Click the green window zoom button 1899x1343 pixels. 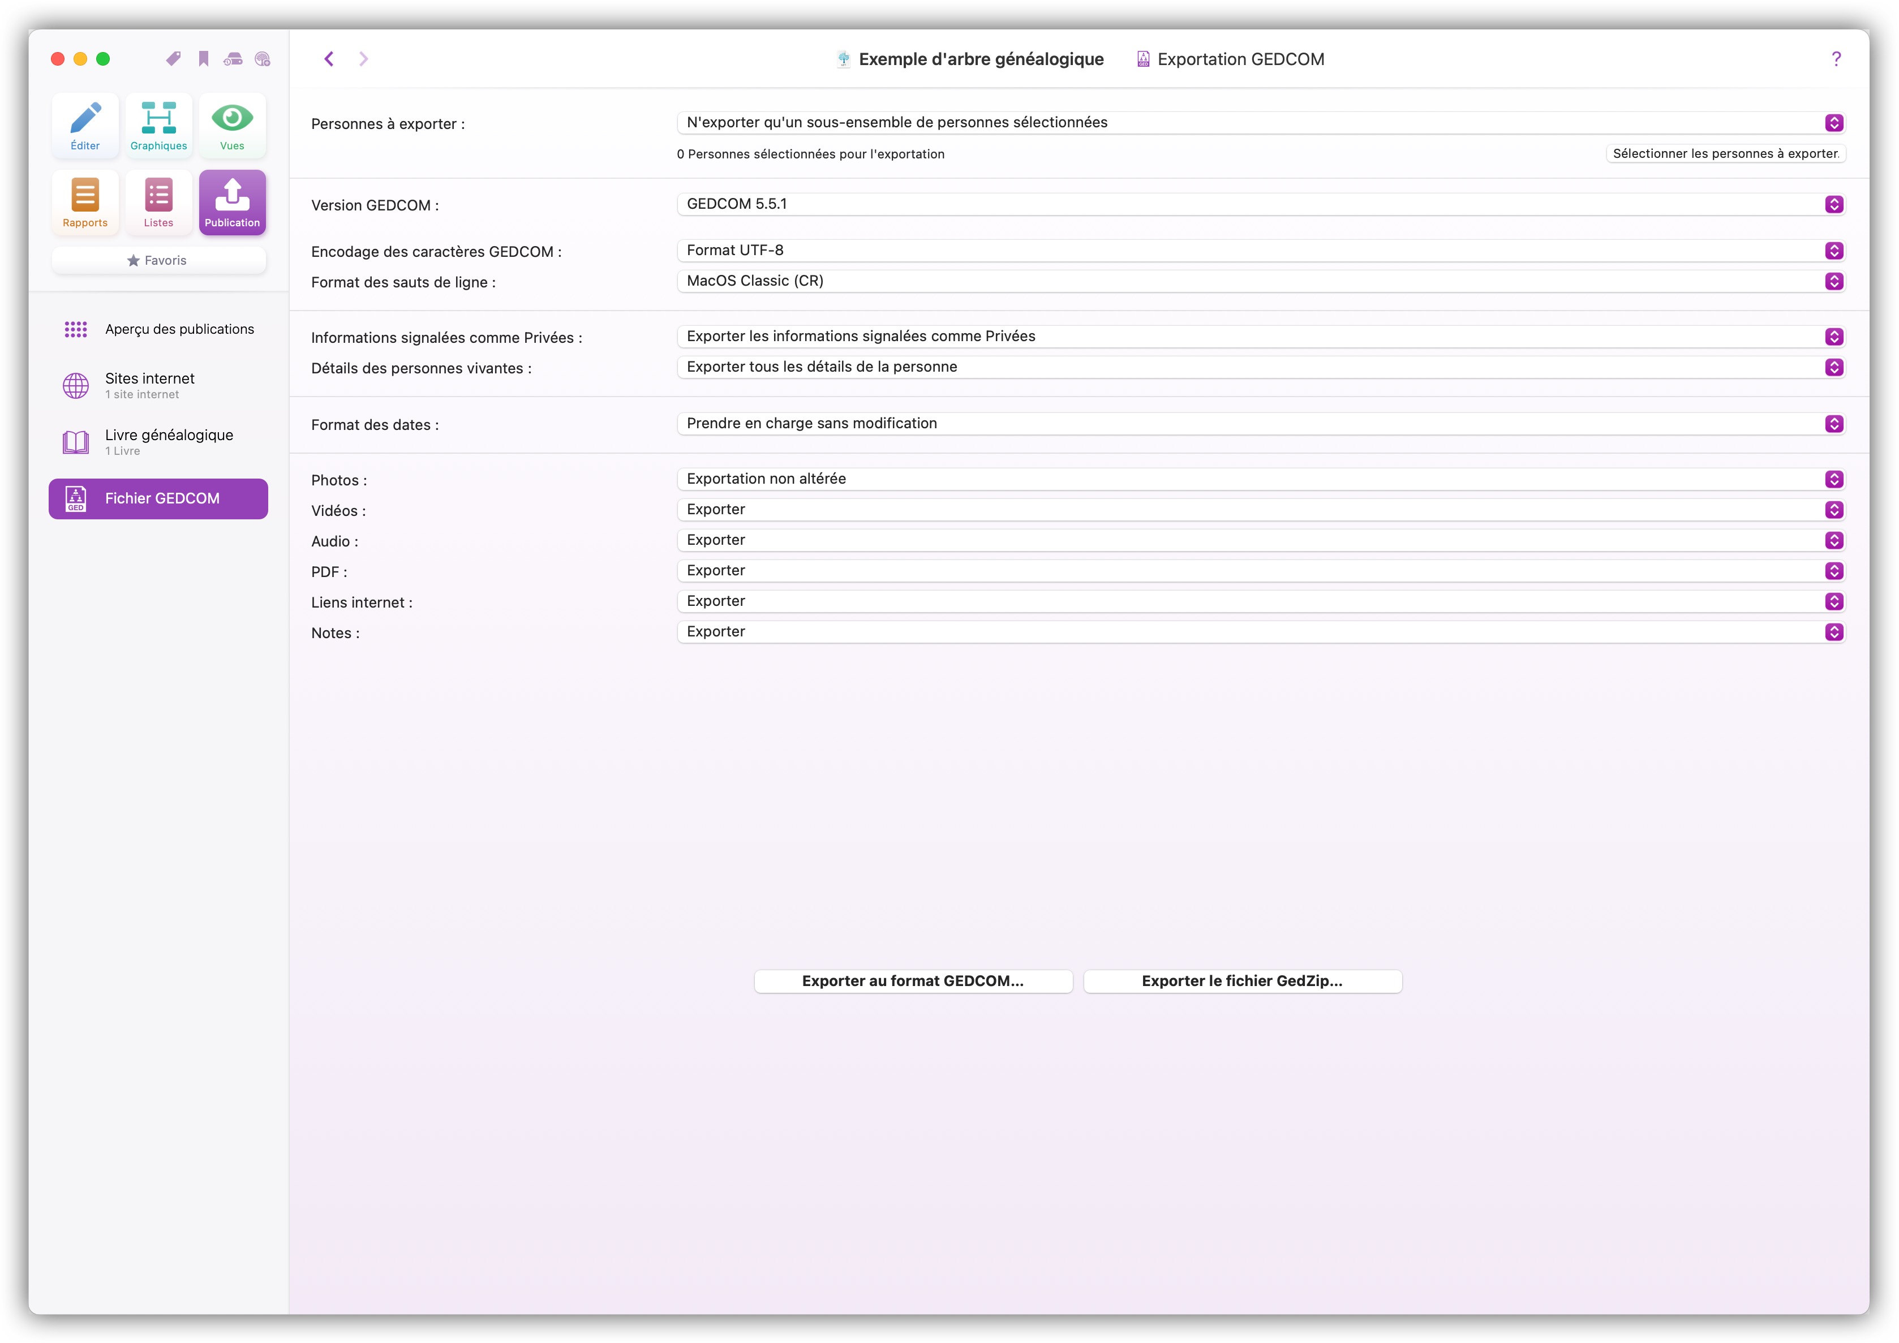104,59
